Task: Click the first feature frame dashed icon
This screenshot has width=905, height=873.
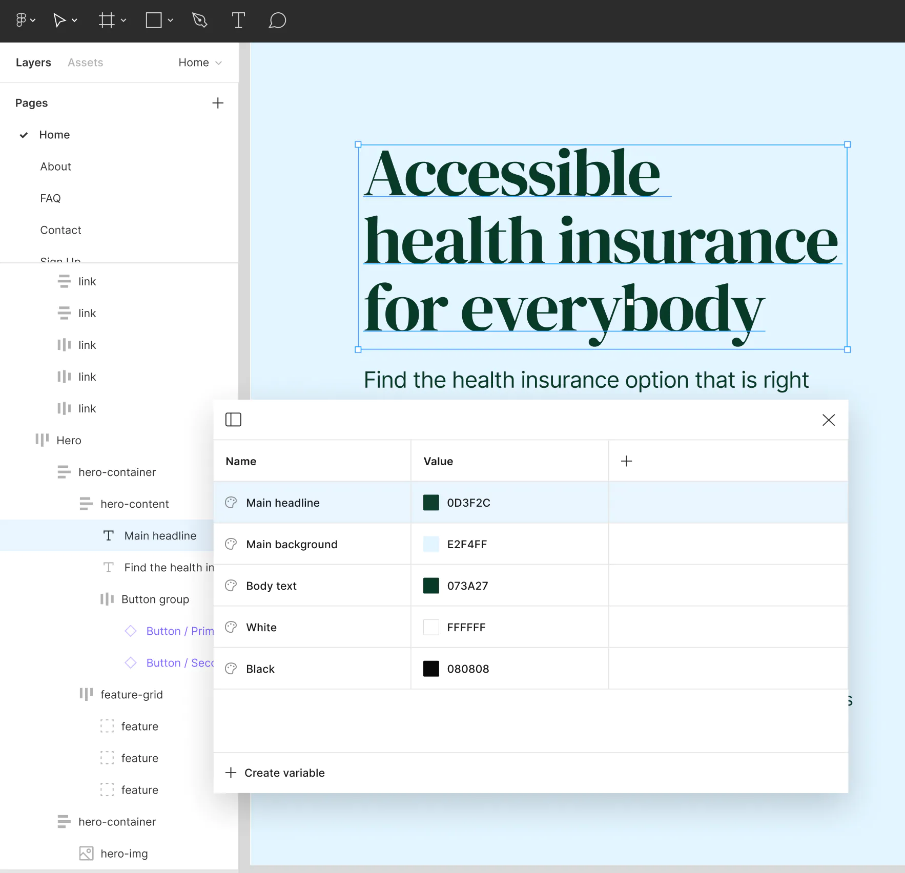Action: tap(107, 726)
